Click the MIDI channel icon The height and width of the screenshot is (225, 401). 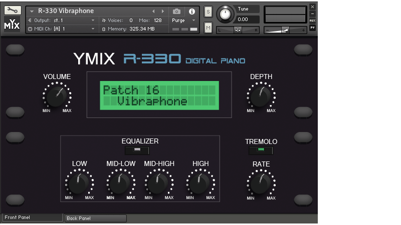(30, 29)
